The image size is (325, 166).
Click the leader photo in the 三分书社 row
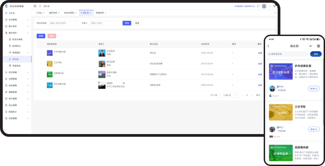coord(102,63)
